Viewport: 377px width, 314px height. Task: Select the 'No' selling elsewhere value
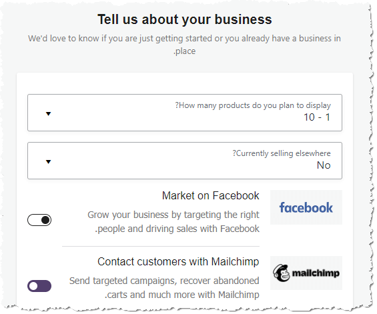[x=324, y=165]
